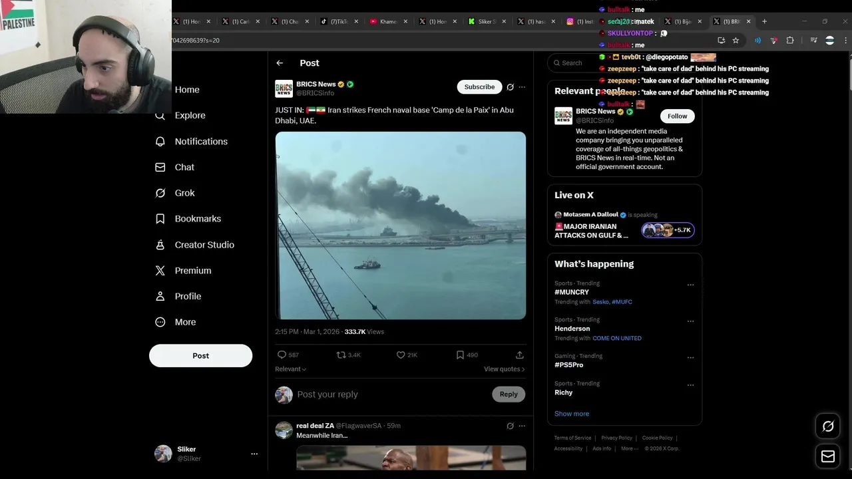Open a new browser tab
The height and width of the screenshot is (479, 852).
tap(764, 21)
